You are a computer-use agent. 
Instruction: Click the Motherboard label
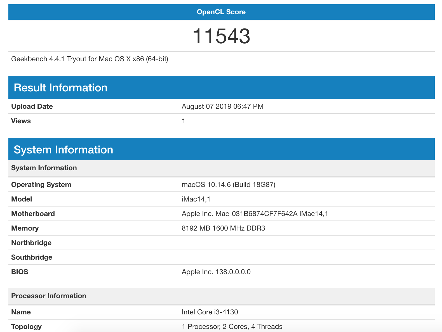pyautogui.click(x=33, y=214)
